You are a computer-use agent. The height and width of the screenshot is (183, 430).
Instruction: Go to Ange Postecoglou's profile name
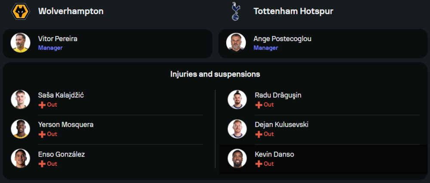pos(283,39)
